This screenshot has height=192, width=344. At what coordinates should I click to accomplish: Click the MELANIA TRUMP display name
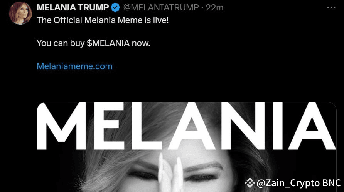[73, 7]
